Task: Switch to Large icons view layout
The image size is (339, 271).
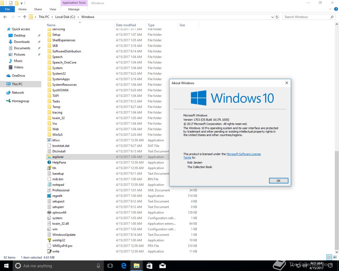Action: coord(335,257)
